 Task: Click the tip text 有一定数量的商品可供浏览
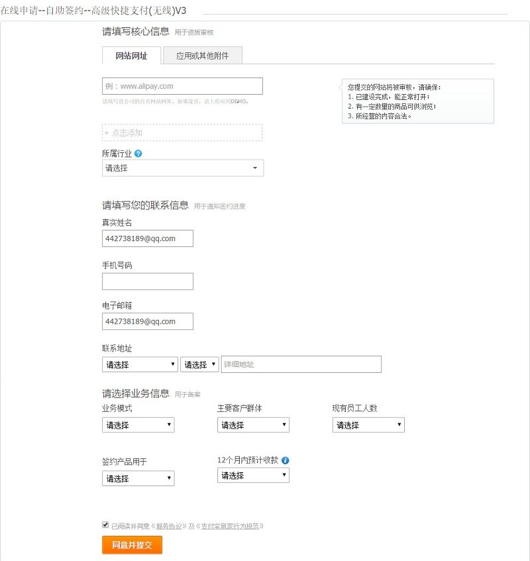(x=396, y=107)
